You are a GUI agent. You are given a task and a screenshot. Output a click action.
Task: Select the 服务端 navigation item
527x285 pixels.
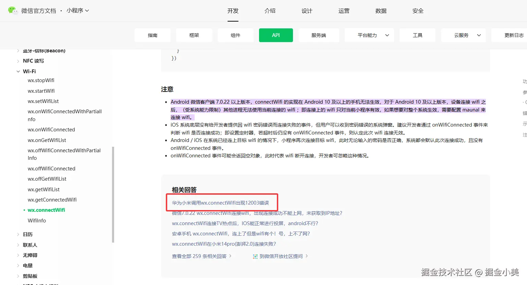319,35
